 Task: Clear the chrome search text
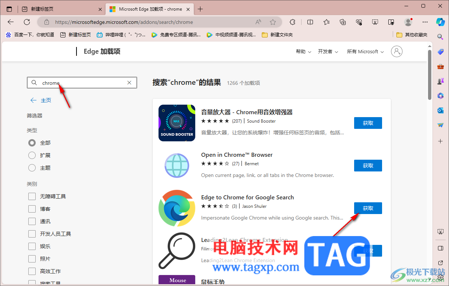pos(129,83)
